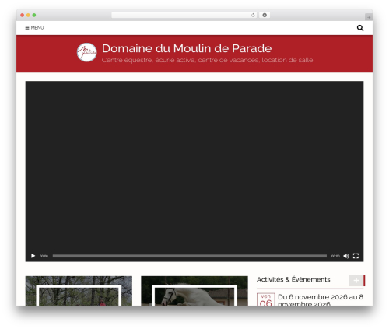Open the MENU hamburger navigation
Viewport: 389px width, 329px height.
point(34,28)
